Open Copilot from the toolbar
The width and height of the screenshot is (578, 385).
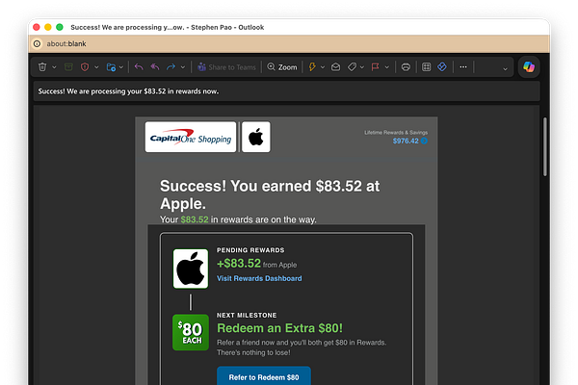(x=529, y=67)
